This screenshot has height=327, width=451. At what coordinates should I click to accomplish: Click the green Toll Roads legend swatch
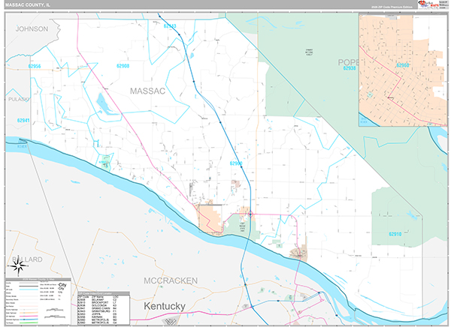(29, 322)
